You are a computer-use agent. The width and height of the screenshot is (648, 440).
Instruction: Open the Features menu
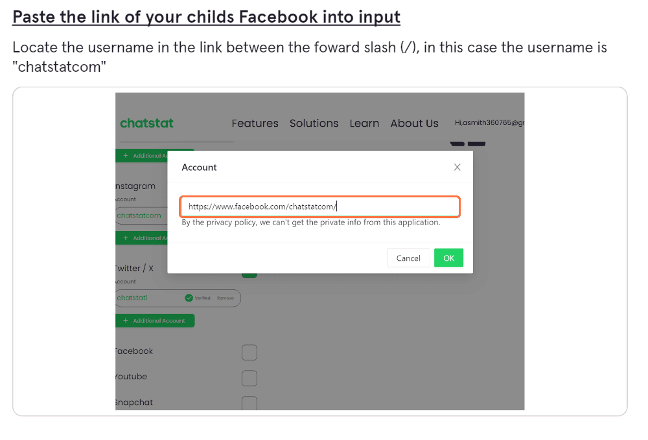[255, 124]
